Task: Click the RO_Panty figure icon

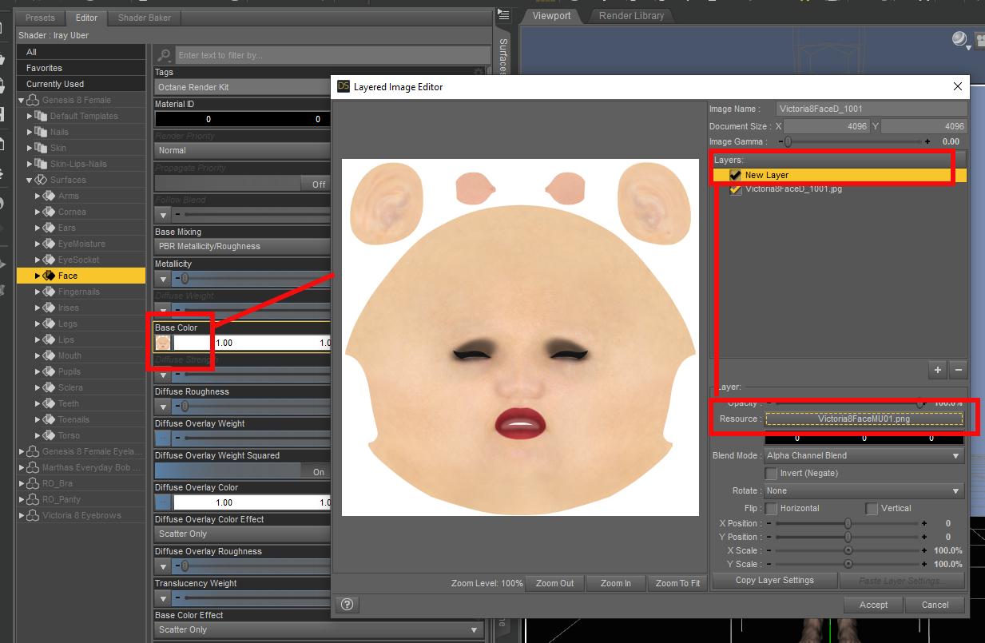Action: coord(33,499)
